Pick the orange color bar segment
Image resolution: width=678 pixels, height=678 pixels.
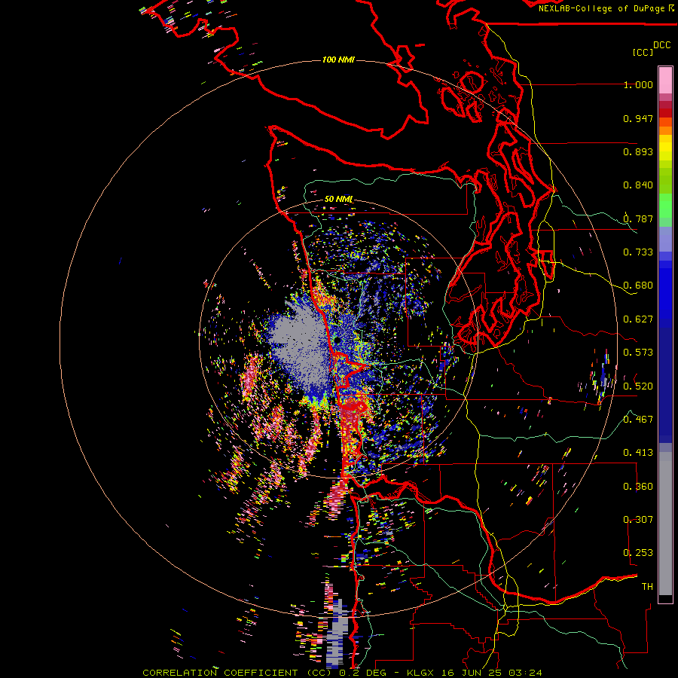point(665,130)
